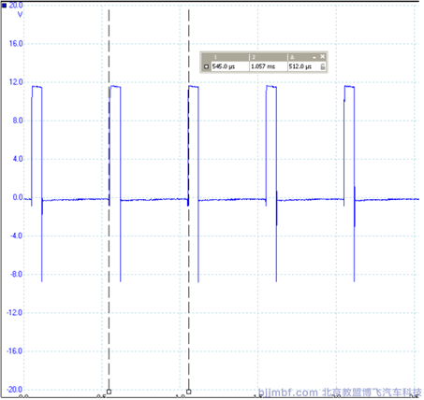Click the delta value 512.0 µs
The height and width of the screenshot is (400, 424).
pos(300,66)
